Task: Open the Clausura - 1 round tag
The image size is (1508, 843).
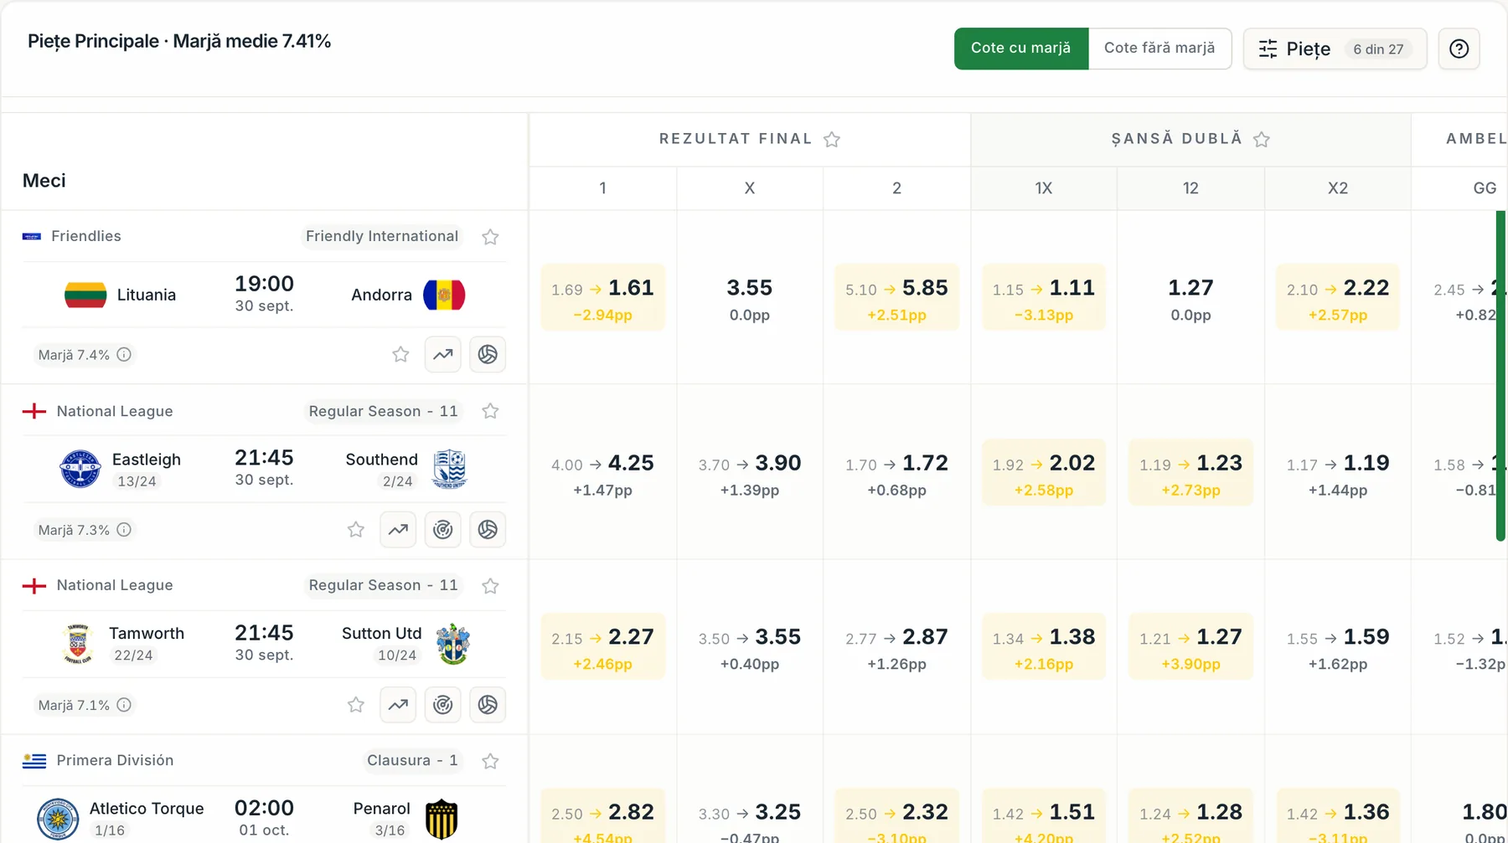Action: (x=412, y=760)
